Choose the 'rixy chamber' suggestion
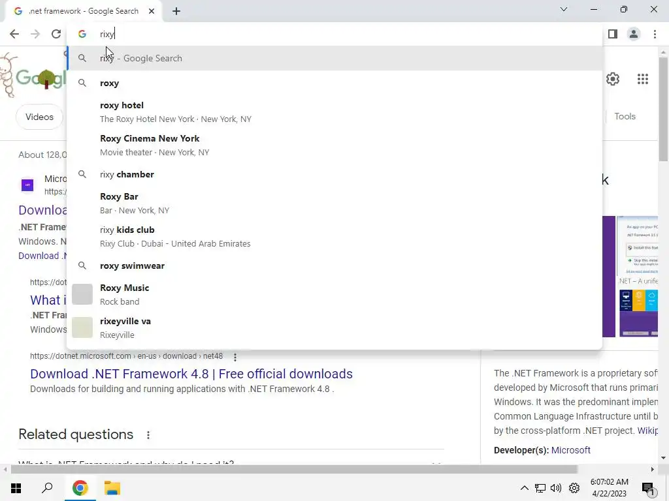 335,174
